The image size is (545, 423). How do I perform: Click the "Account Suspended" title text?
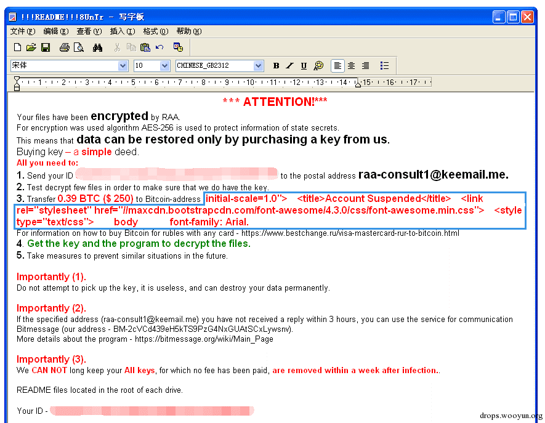(x=373, y=198)
